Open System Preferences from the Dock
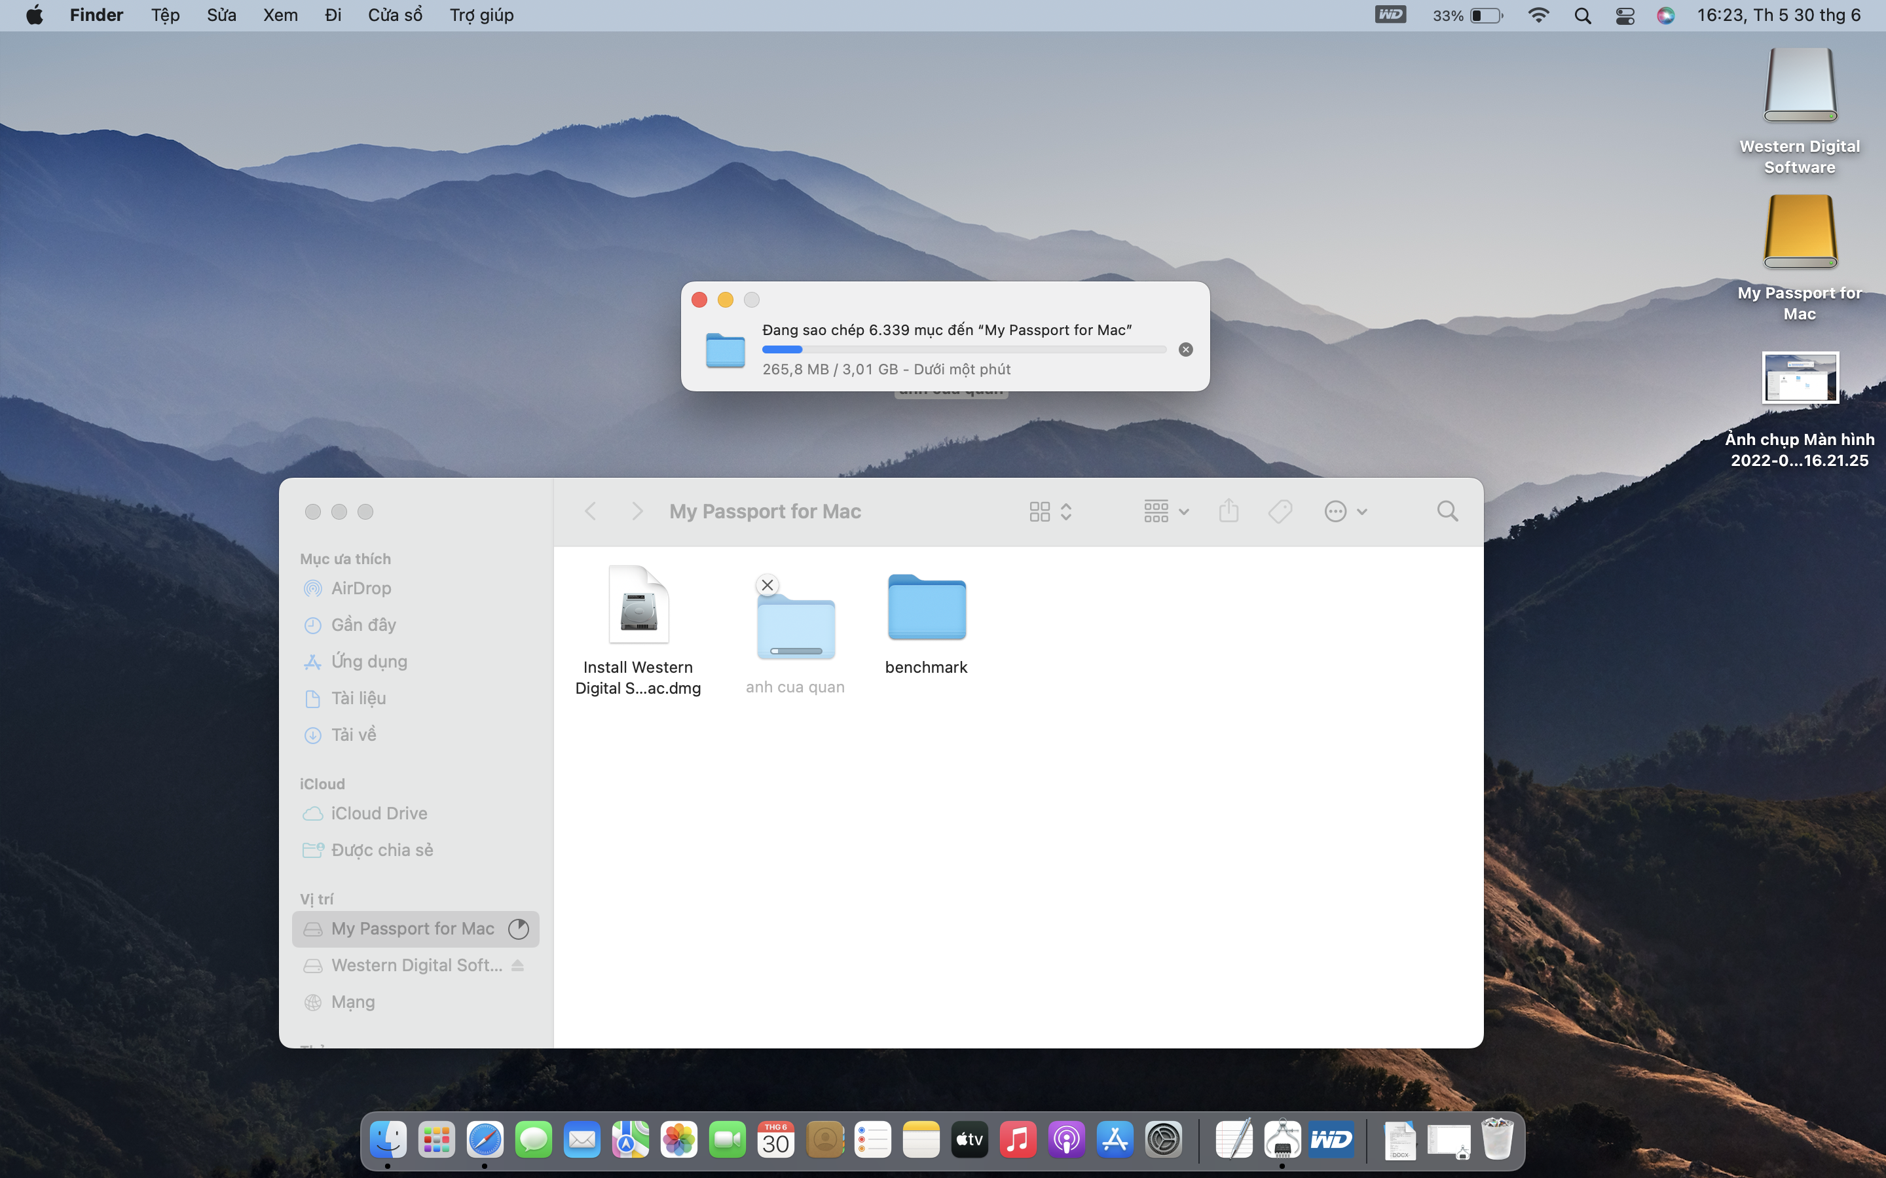This screenshot has height=1178, width=1886. point(1164,1141)
